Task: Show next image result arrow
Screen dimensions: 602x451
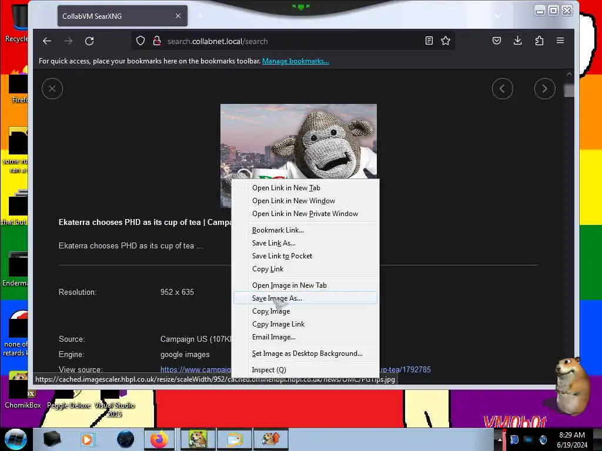Action: pos(544,89)
